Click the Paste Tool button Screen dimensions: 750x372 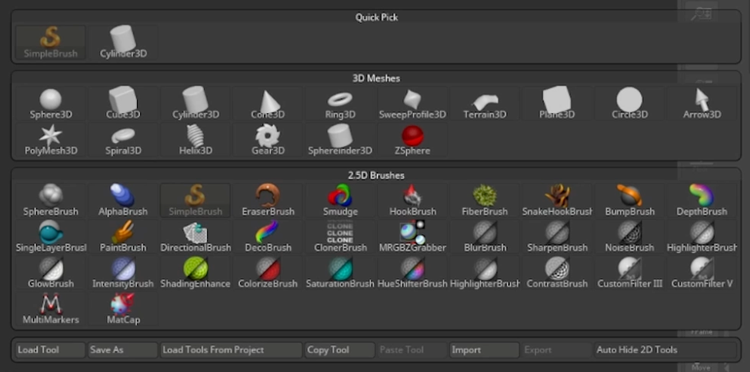pyautogui.click(x=412, y=350)
